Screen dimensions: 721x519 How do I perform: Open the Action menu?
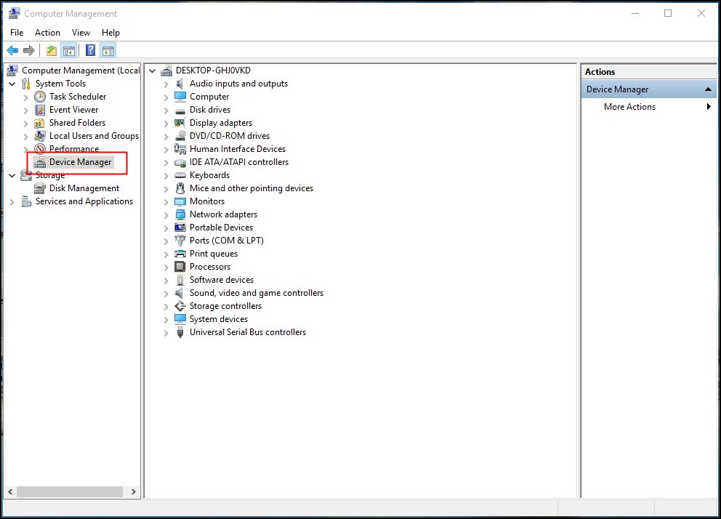tap(47, 33)
